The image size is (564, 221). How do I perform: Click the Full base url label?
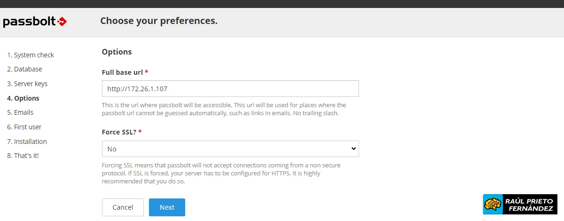pos(123,72)
